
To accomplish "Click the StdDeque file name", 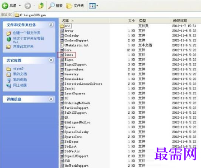I will 71,142.
